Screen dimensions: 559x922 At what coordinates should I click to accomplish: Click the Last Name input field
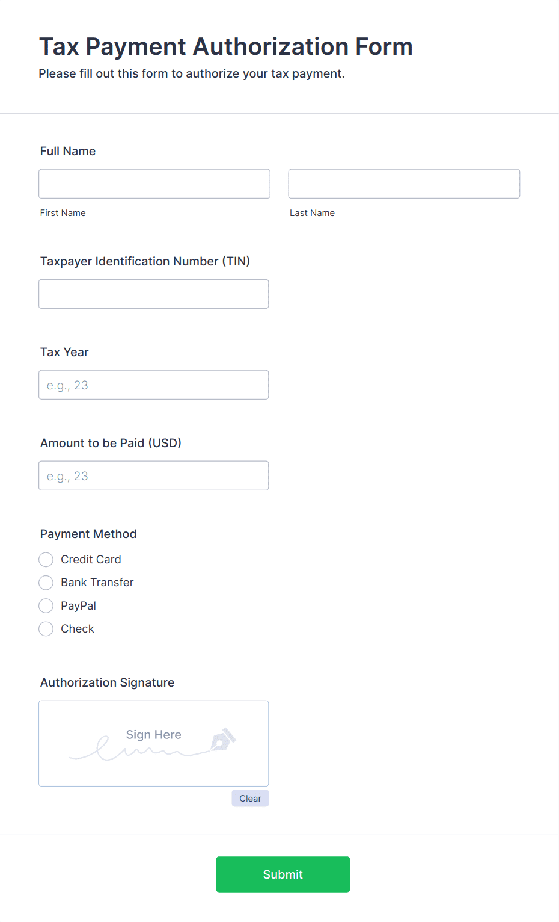coord(403,184)
